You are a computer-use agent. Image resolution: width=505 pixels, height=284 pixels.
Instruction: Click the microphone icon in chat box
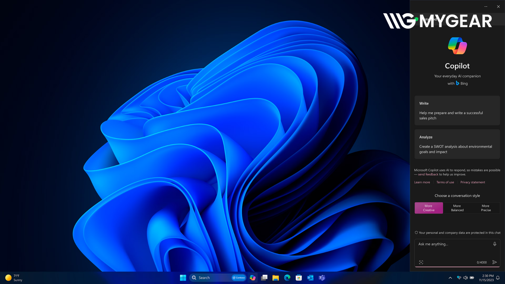pyautogui.click(x=494, y=244)
